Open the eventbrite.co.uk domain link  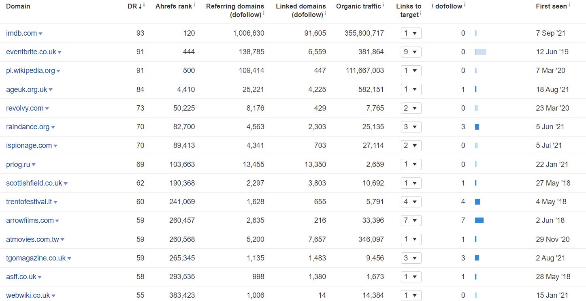(x=31, y=52)
